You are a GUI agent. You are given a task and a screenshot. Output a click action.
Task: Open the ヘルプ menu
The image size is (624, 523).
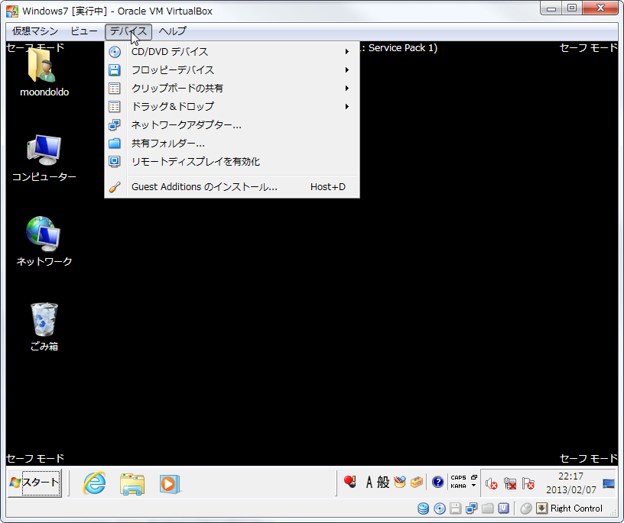point(172,31)
